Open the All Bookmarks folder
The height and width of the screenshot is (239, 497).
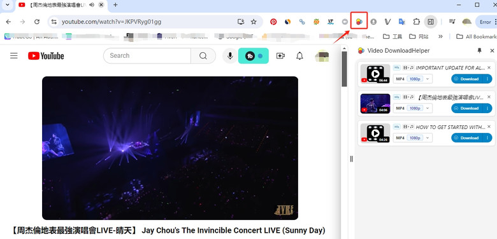coord(476,36)
